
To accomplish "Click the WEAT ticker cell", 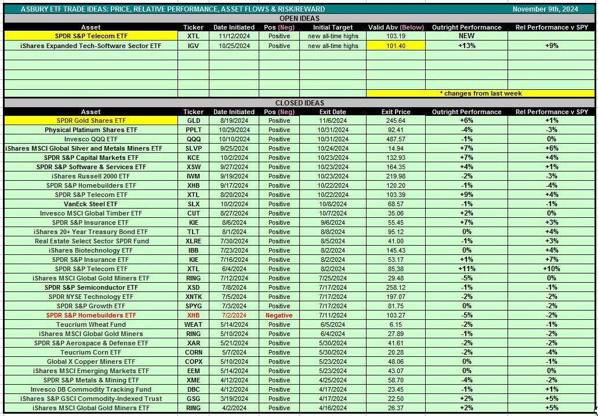I will (x=193, y=324).
